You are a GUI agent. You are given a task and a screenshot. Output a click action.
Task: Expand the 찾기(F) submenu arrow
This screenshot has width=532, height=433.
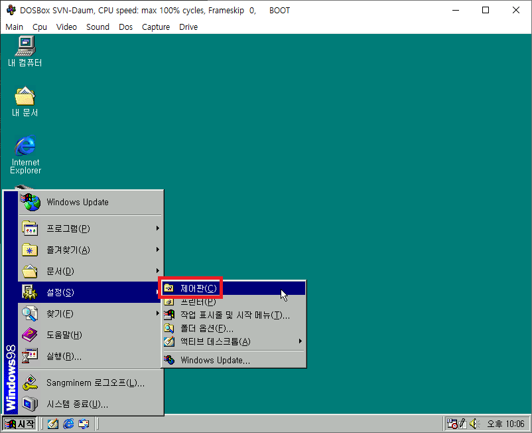(158, 313)
